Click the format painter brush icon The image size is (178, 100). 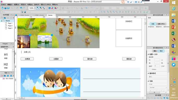(25, 12)
